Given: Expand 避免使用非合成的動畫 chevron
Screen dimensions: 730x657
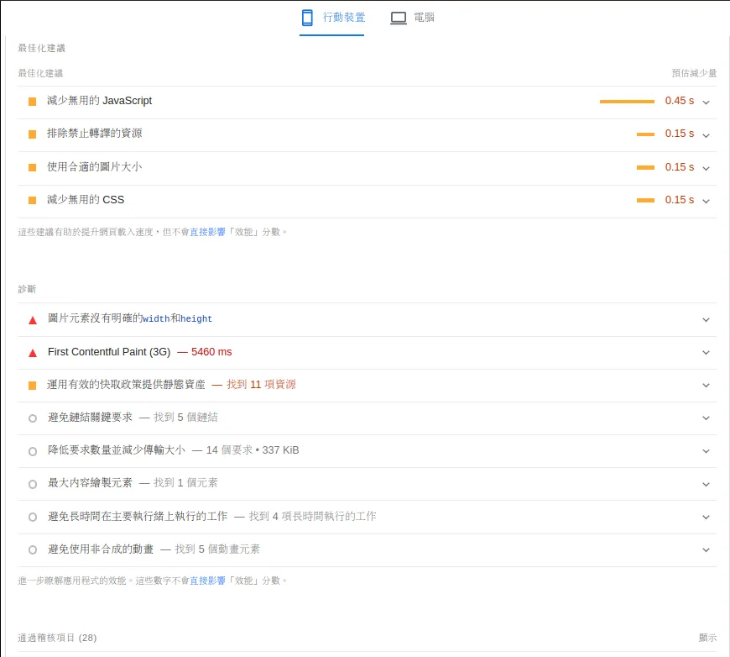Looking at the screenshot, I should (706, 550).
